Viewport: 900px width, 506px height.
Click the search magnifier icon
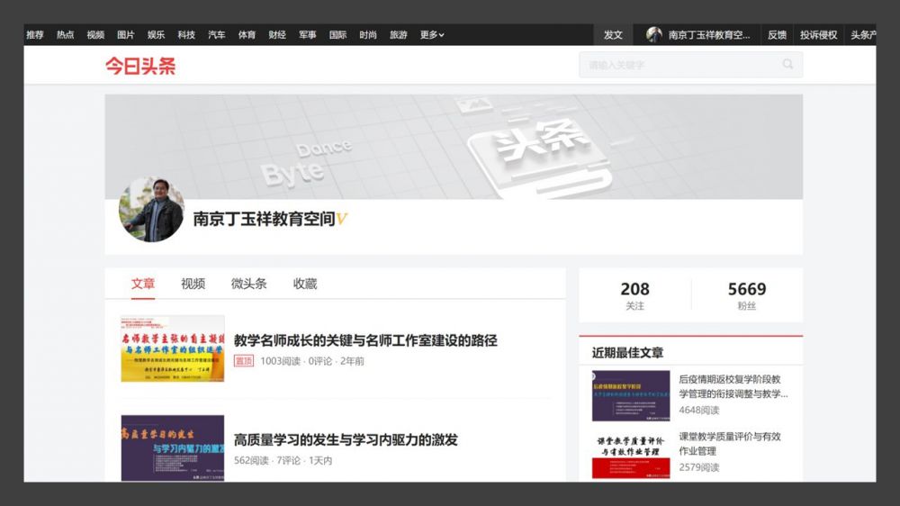[787, 65]
